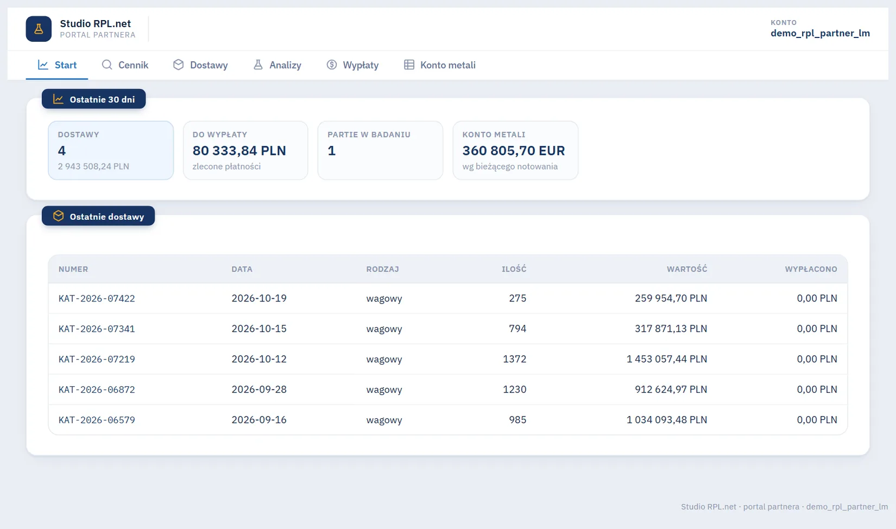Click the Wartość column header
Viewport: 896px width, 529px height.
pyautogui.click(x=687, y=269)
